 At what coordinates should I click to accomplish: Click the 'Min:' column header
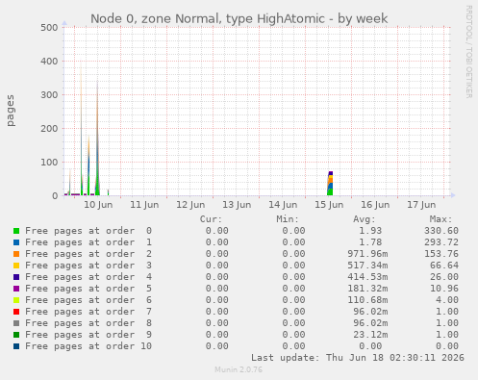(288, 219)
